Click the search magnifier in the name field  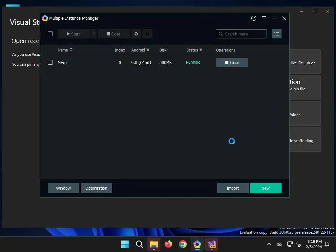point(220,34)
